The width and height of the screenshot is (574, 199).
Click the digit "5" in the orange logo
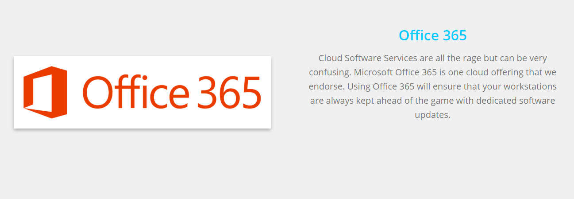(251, 93)
